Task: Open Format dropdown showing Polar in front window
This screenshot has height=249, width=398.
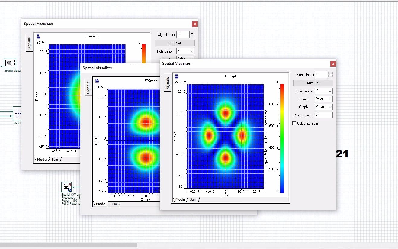Action: tap(323, 99)
